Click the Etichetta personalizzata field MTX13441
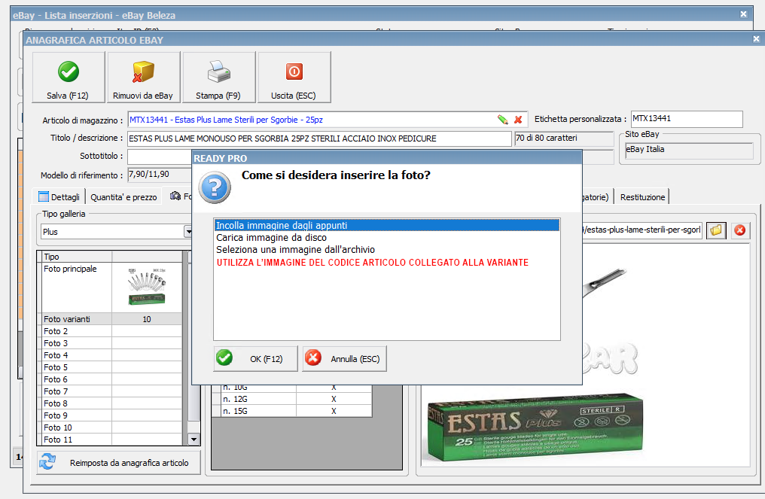 (x=687, y=118)
